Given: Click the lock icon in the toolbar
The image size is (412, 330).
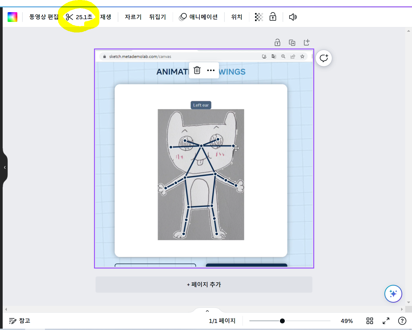Looking at the screenshot, I should click(x=273, y=17).
